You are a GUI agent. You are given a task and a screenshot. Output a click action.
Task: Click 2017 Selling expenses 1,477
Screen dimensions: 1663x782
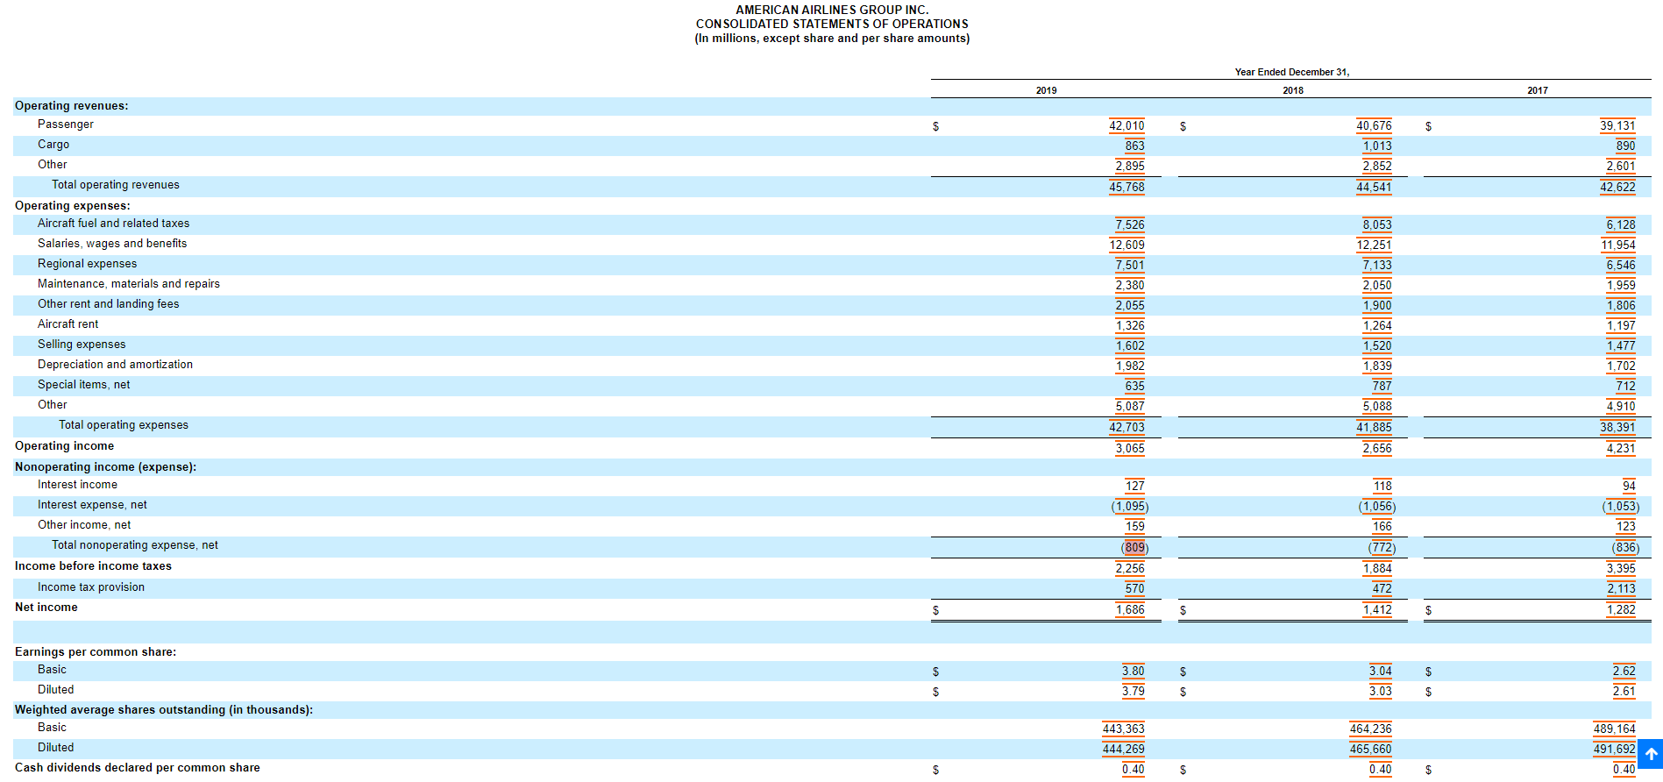(1621, 346)
